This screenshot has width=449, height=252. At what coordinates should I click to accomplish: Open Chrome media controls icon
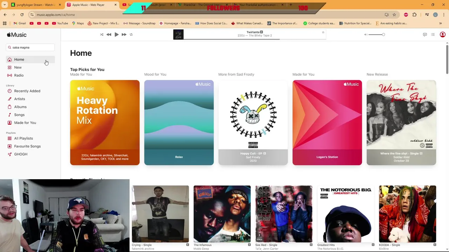[x=427, y=15]
